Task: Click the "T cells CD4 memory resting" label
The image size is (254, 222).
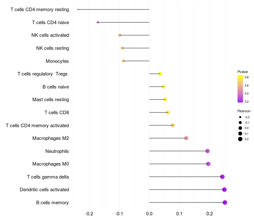Action: click(40, 10)
